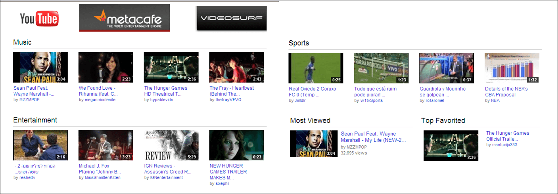Open 'IGN Reviews - Assassin's Creed' title link
Image resolution: width=558 pixels, height=194 pixels.
coord(168,169)
